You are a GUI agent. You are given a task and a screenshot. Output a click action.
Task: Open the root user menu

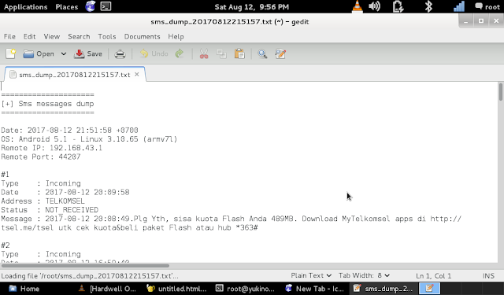(x=487, y=6)
